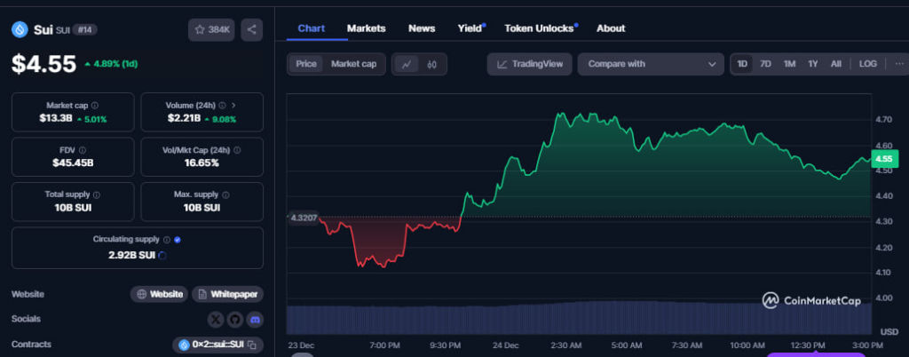Select the All time range
This screenshot has width=909, height=357.
click(x=835, y=64)
